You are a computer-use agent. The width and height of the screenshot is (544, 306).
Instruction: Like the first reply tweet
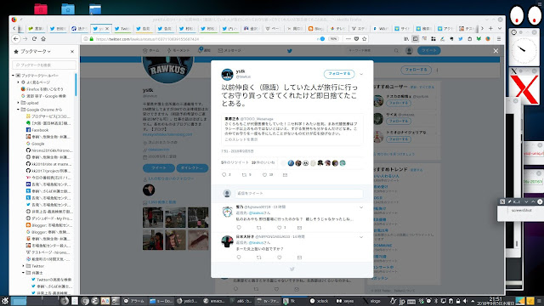[x=280, y=228]
